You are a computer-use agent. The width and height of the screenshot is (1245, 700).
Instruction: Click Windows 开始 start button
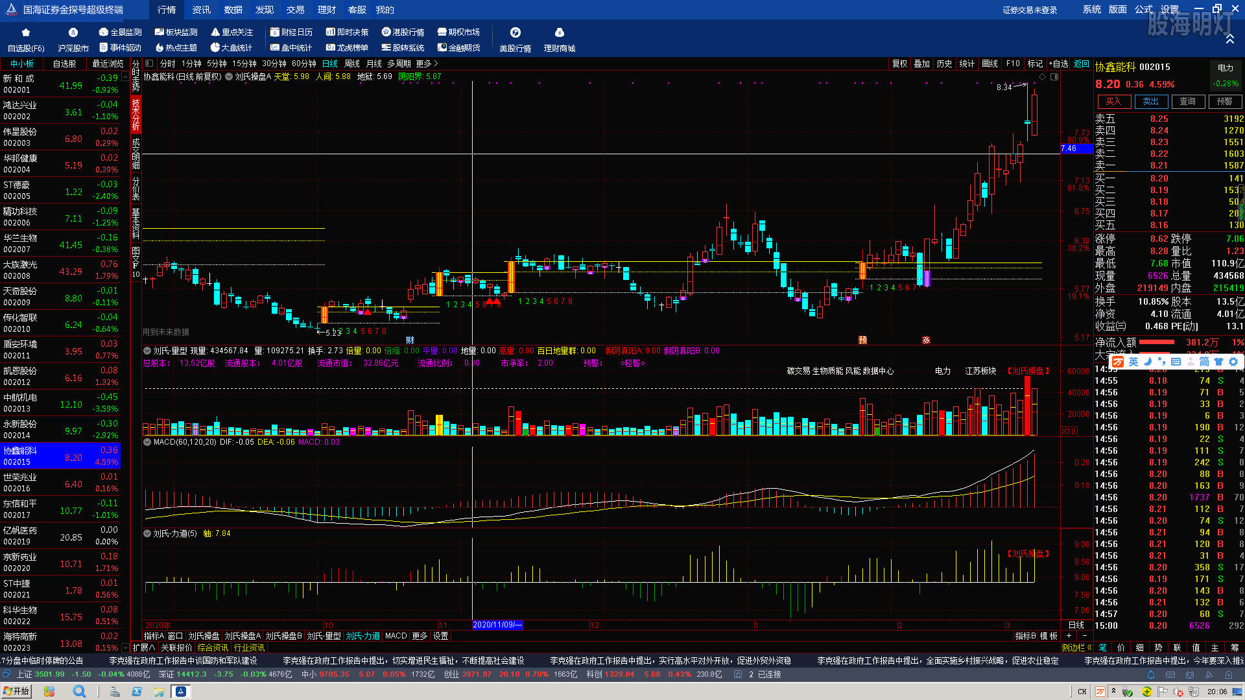(x=17, y=692)
